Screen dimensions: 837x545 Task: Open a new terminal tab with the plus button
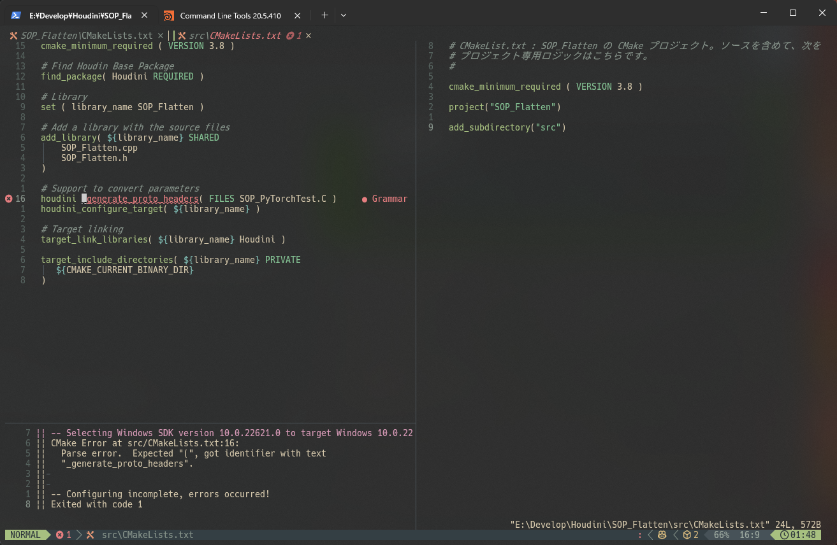pos(324,15)
